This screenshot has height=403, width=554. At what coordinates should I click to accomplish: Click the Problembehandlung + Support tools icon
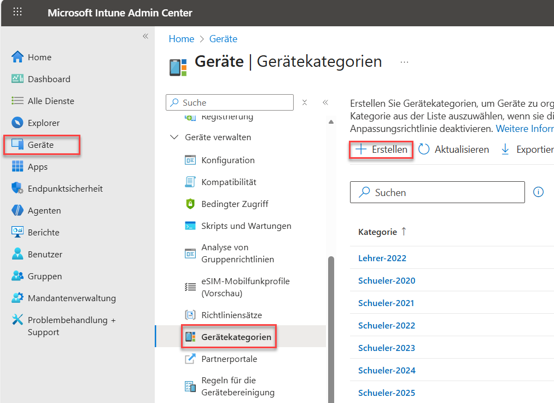click(18, 320)
